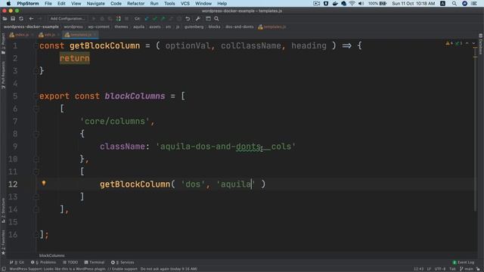The image size is (484, 272).
Task: Open the Favorites sidebar tool window
Action: (3, 242)
